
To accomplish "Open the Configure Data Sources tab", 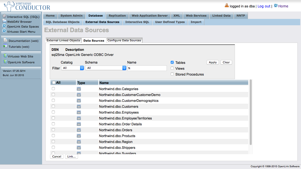I will click(124, 40).
